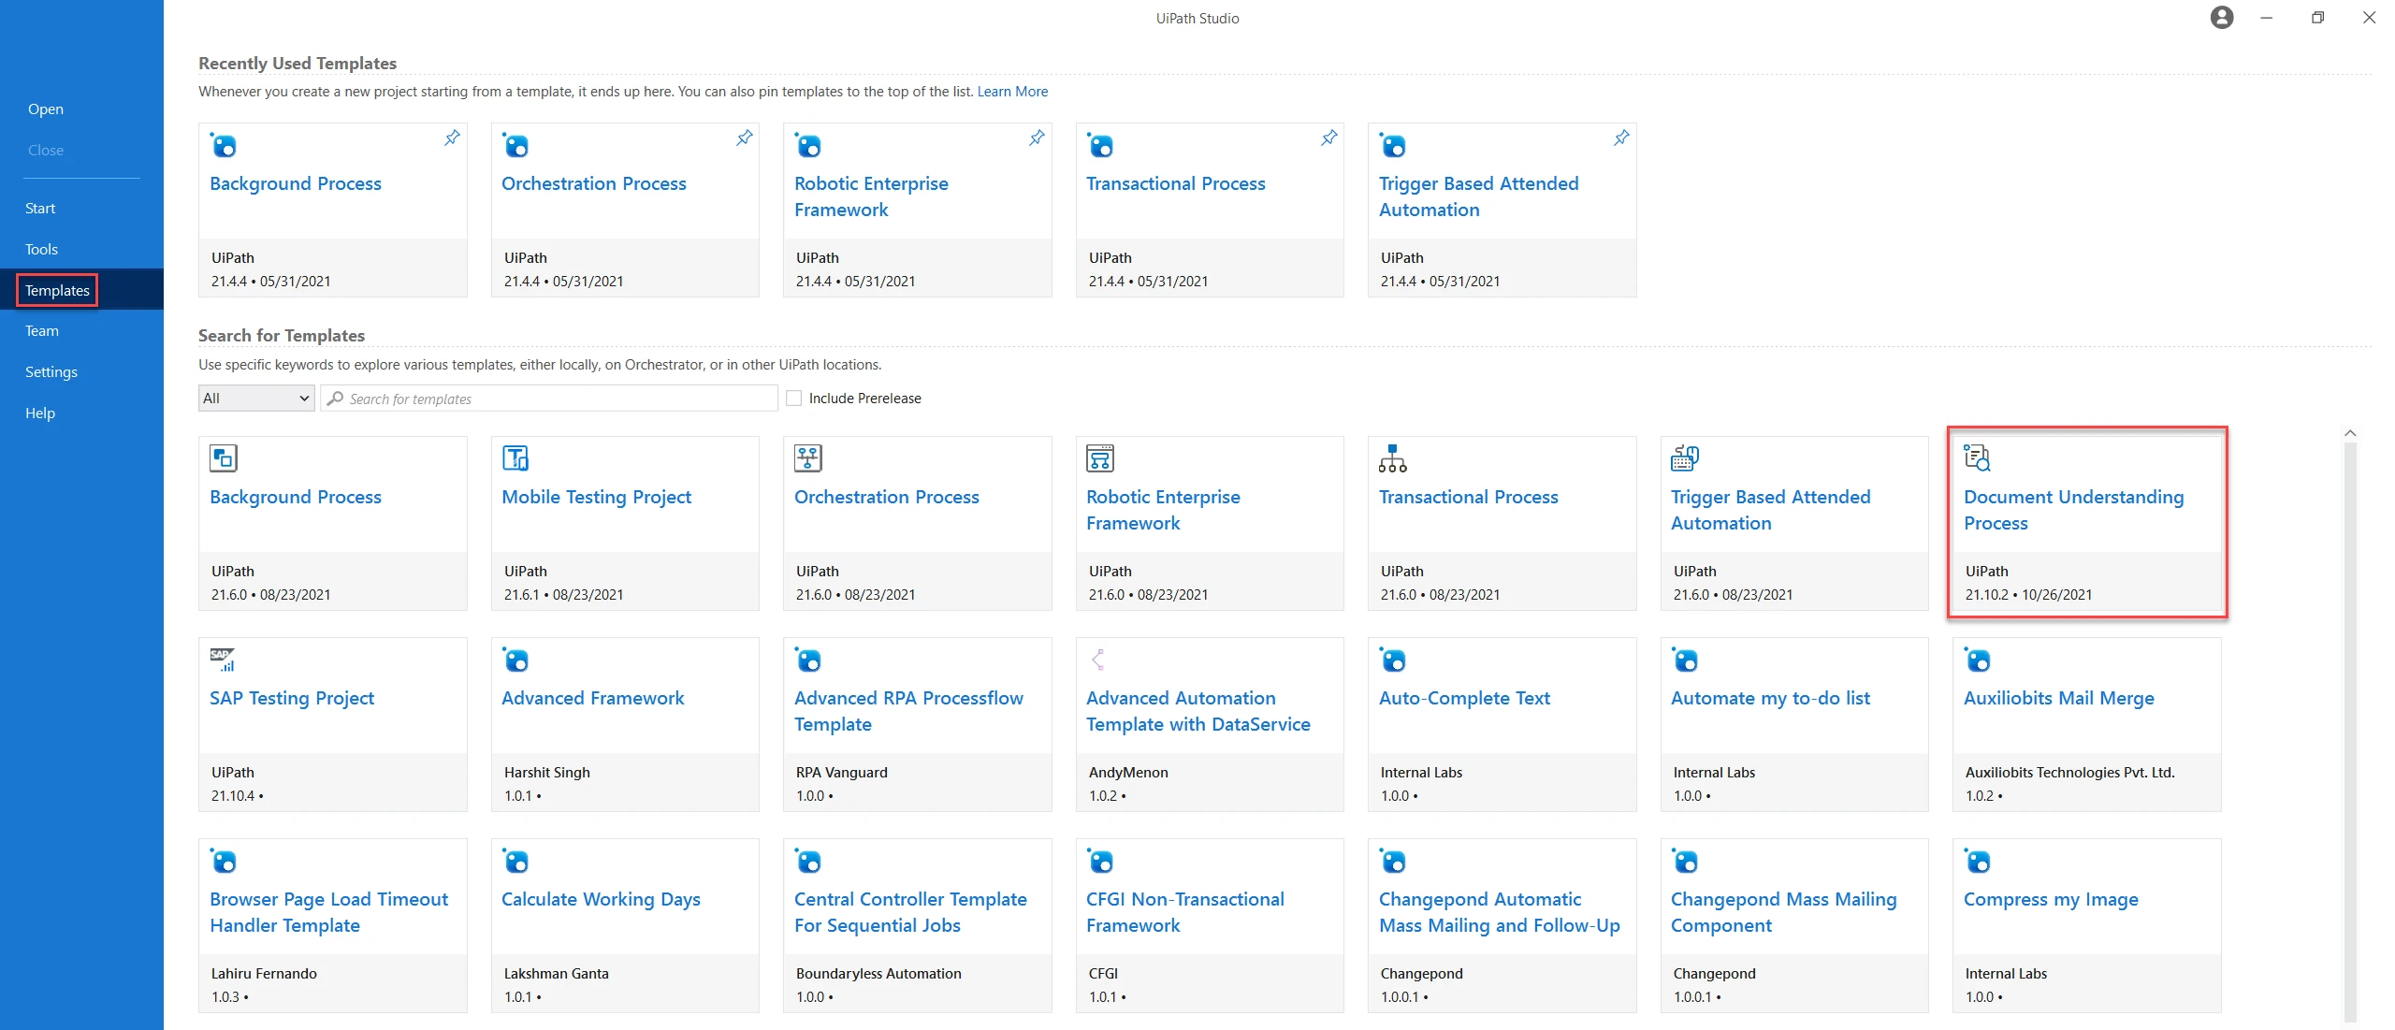
Task: Pin the recent Transactional Process template
Action: coord(1329,138)
